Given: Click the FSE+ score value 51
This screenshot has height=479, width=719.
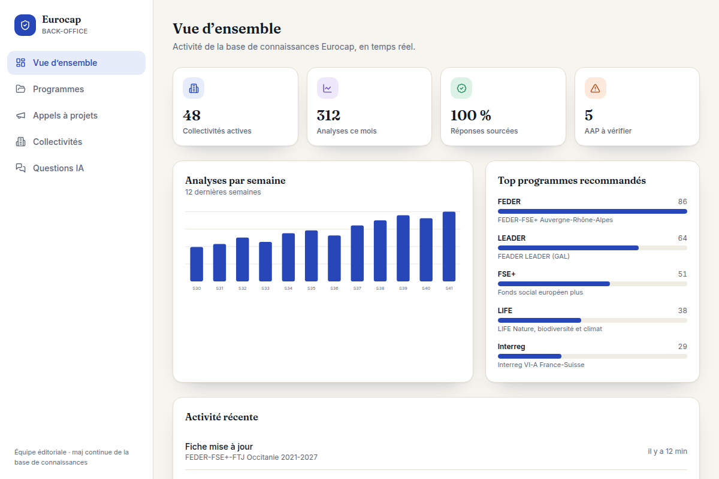Looking at the screenshot, I should tap(682, 274).
